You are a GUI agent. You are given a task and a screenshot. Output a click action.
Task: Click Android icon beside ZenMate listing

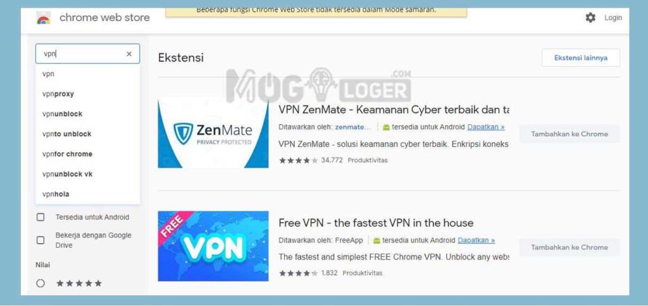click(x=387, y=127)
